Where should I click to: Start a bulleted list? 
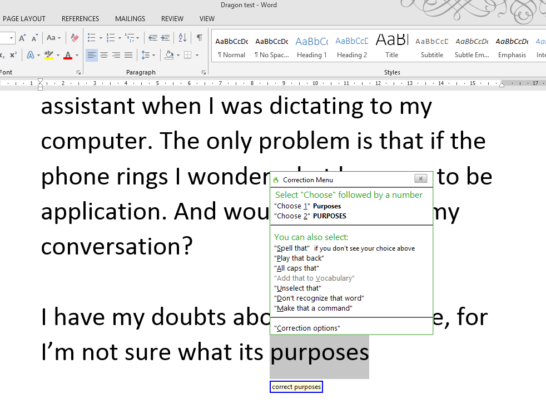(x=92, y=38)
